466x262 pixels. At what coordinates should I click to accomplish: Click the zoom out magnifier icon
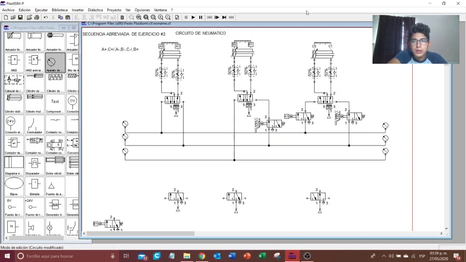pyautogui.click(x=168, y=17)
